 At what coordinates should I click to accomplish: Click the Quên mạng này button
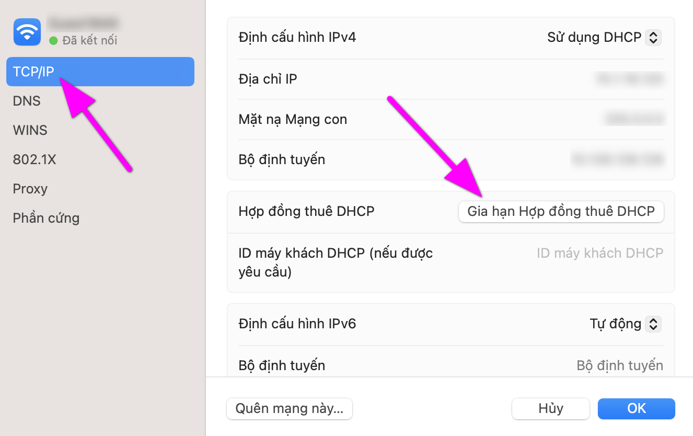tap(289, 409)
